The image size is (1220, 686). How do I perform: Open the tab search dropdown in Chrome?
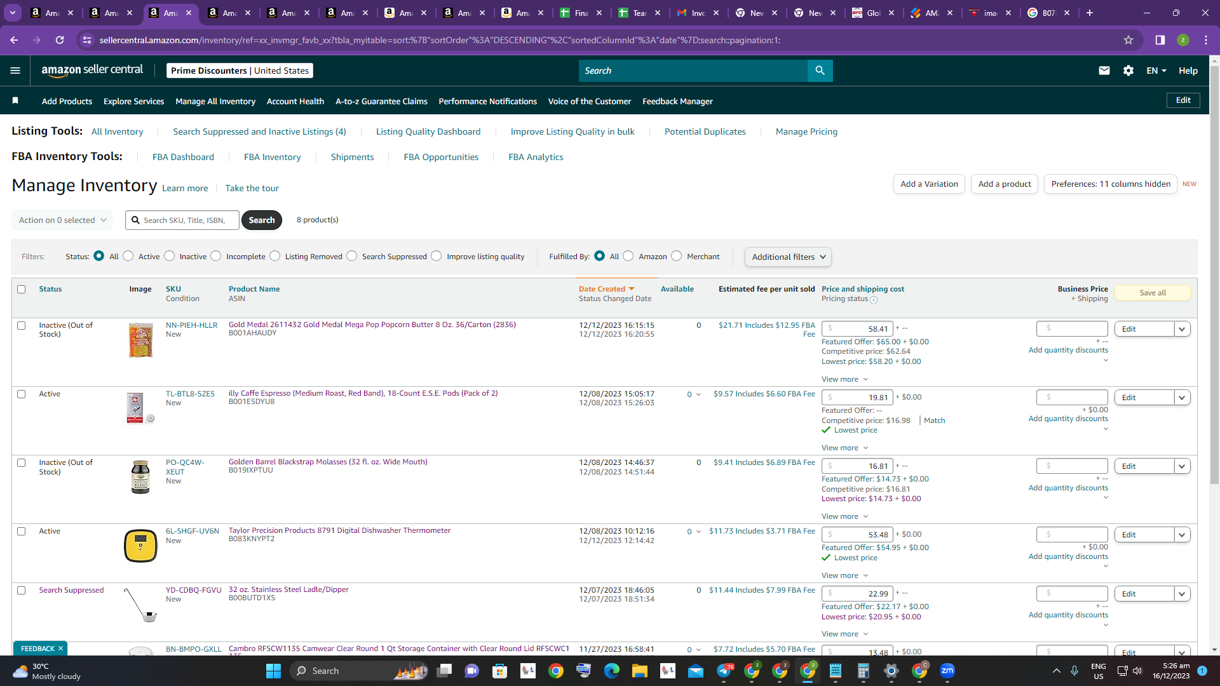(13, 13)
